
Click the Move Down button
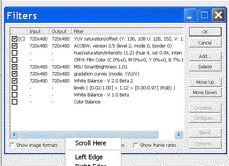point(205,92)
